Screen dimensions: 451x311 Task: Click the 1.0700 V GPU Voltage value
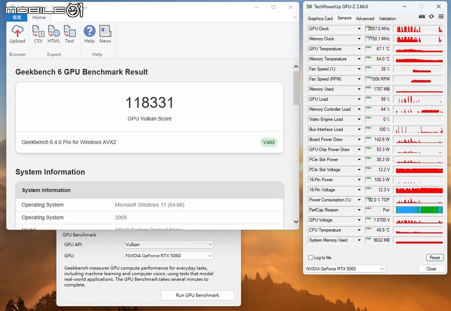click(x=382, y=220)
